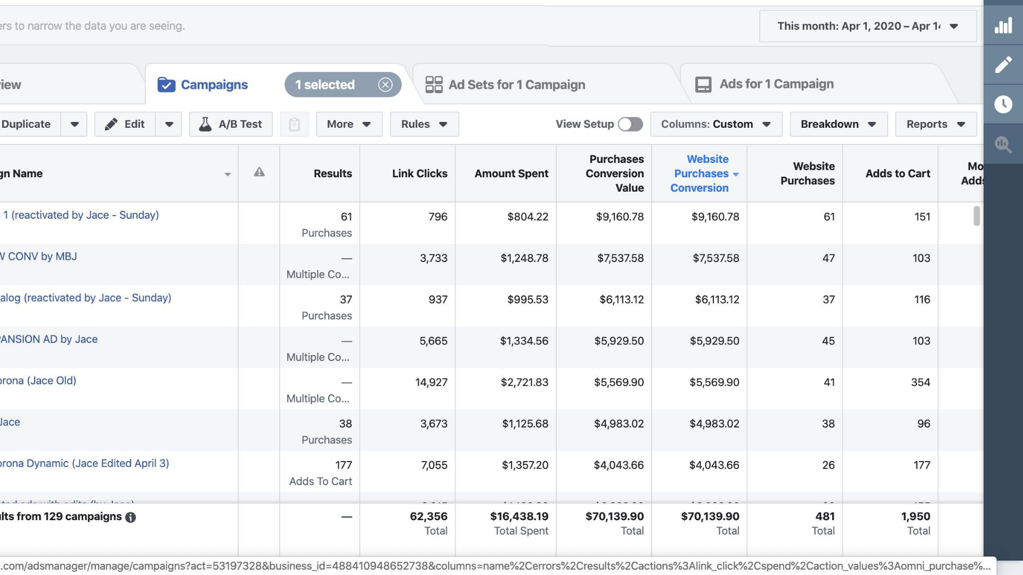The image size is (1023, 575).
Task: Switch to Ads for 1 Campaign tab
Action: pyautogui.click(x=776, y=84)
